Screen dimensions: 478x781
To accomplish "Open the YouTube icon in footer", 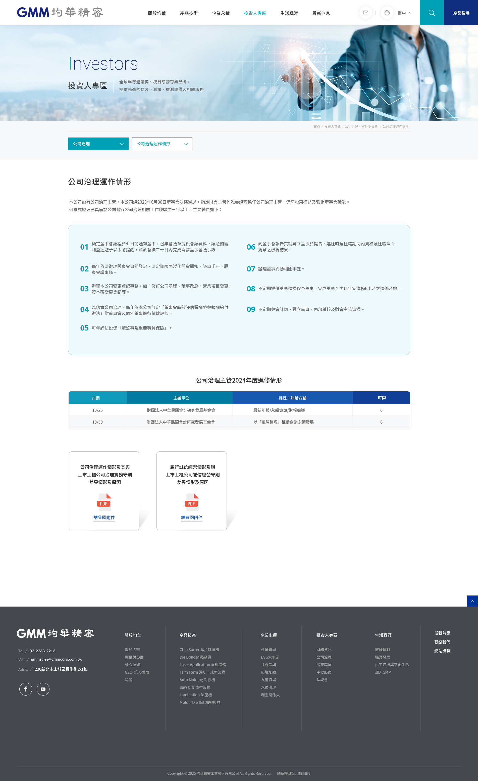I will coord(43,689).
